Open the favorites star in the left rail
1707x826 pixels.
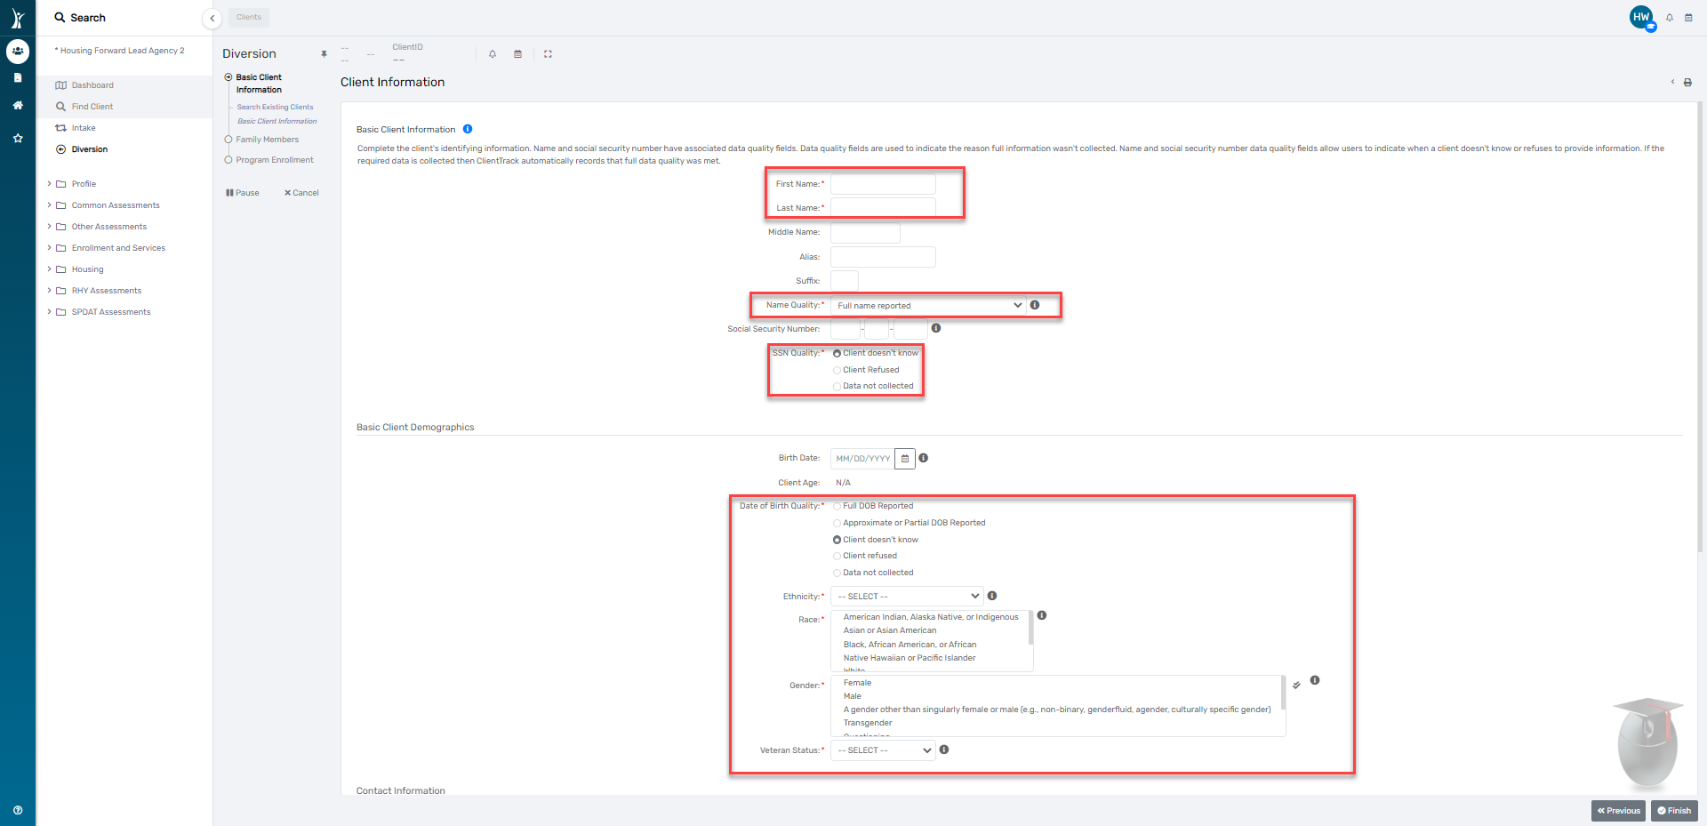[x=18, y=138]
